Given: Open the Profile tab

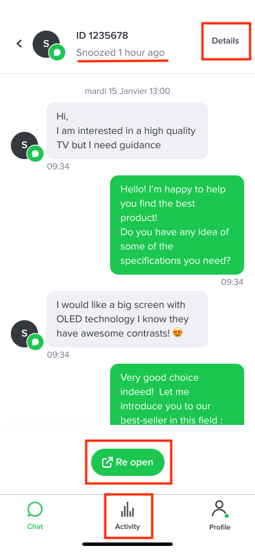Looking at the screenshot, I should [x=220, y=516].
